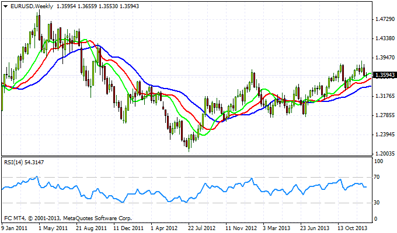
Task: Click the RSI scale value 100
Action: [x=379, y=161]
